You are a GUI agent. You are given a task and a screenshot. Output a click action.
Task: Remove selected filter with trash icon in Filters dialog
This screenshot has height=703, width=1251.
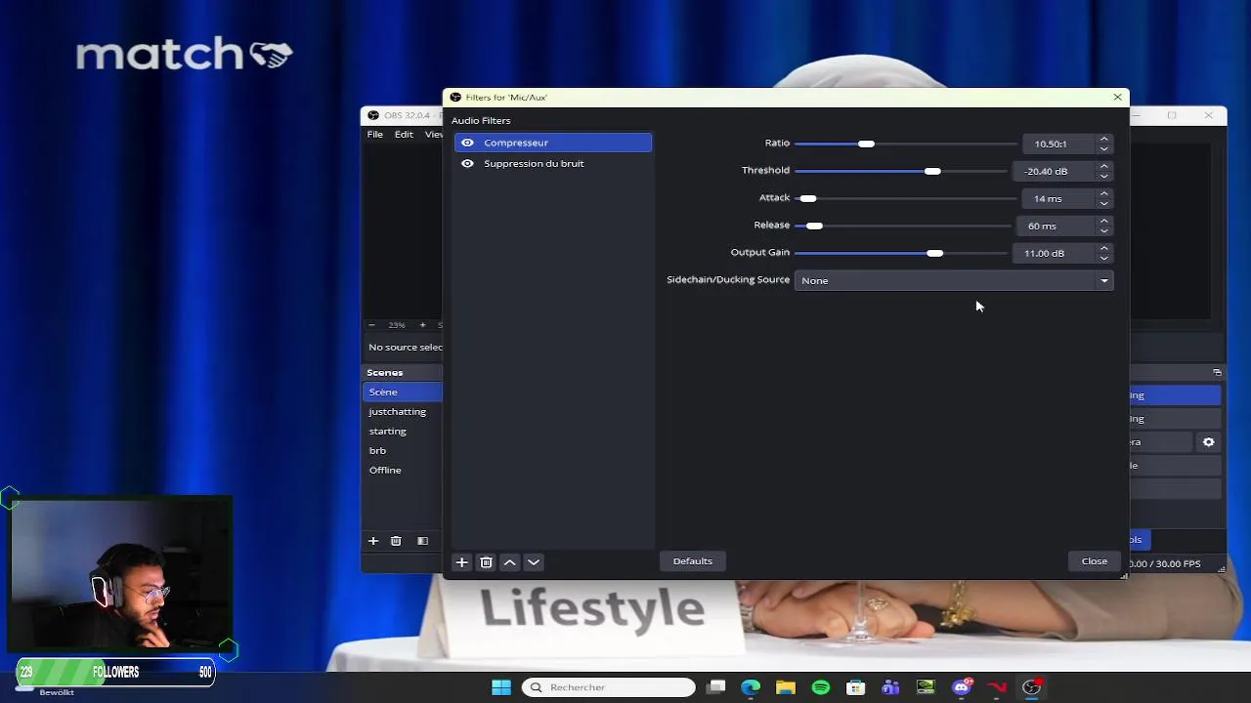[486, 562]
